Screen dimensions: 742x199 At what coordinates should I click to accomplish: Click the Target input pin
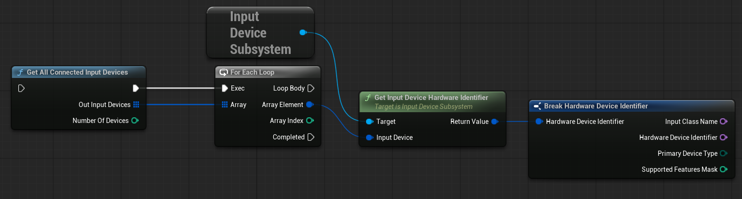coord(369,122)
